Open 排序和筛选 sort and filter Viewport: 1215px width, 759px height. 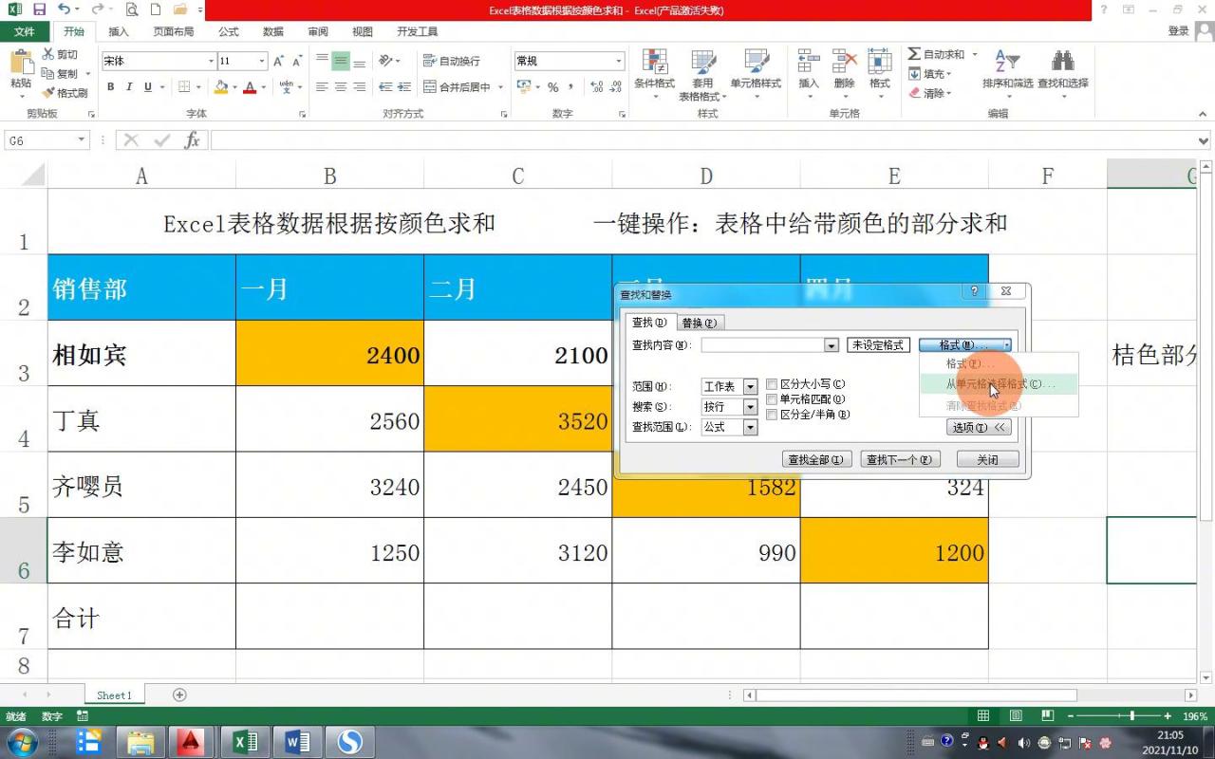pos(1007,71)
